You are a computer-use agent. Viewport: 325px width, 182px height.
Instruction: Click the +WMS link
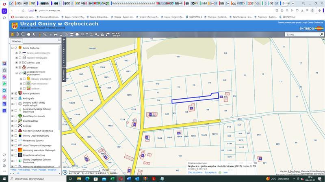(13, 170)
